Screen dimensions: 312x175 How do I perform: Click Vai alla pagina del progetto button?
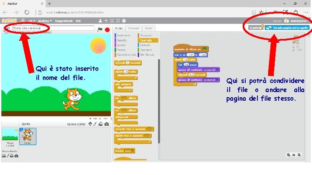pos(287,28)
